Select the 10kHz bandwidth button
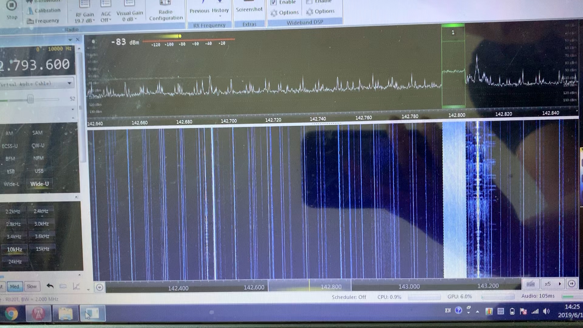The width and height of the screenshot is (583, 328). click(15, 249)
